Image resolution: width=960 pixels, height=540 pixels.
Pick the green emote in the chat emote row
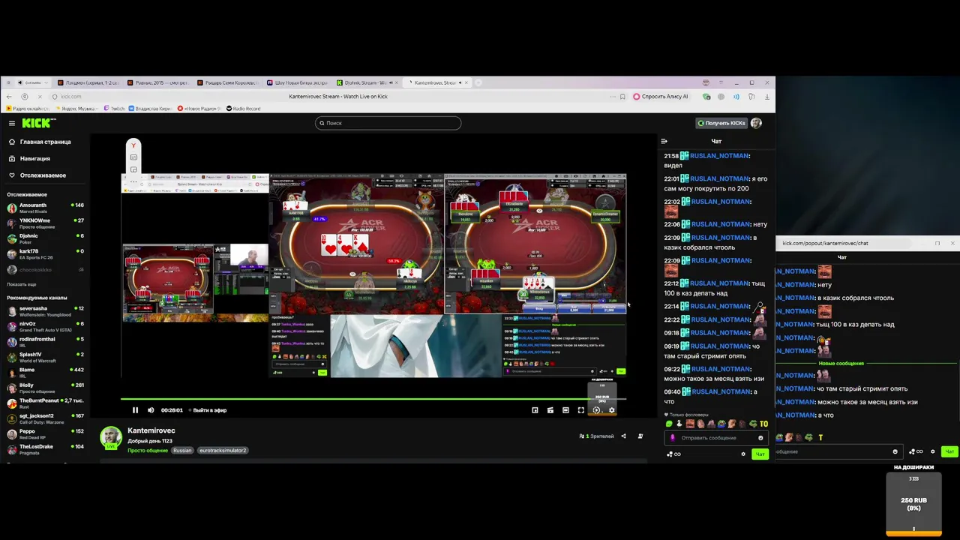669,424
